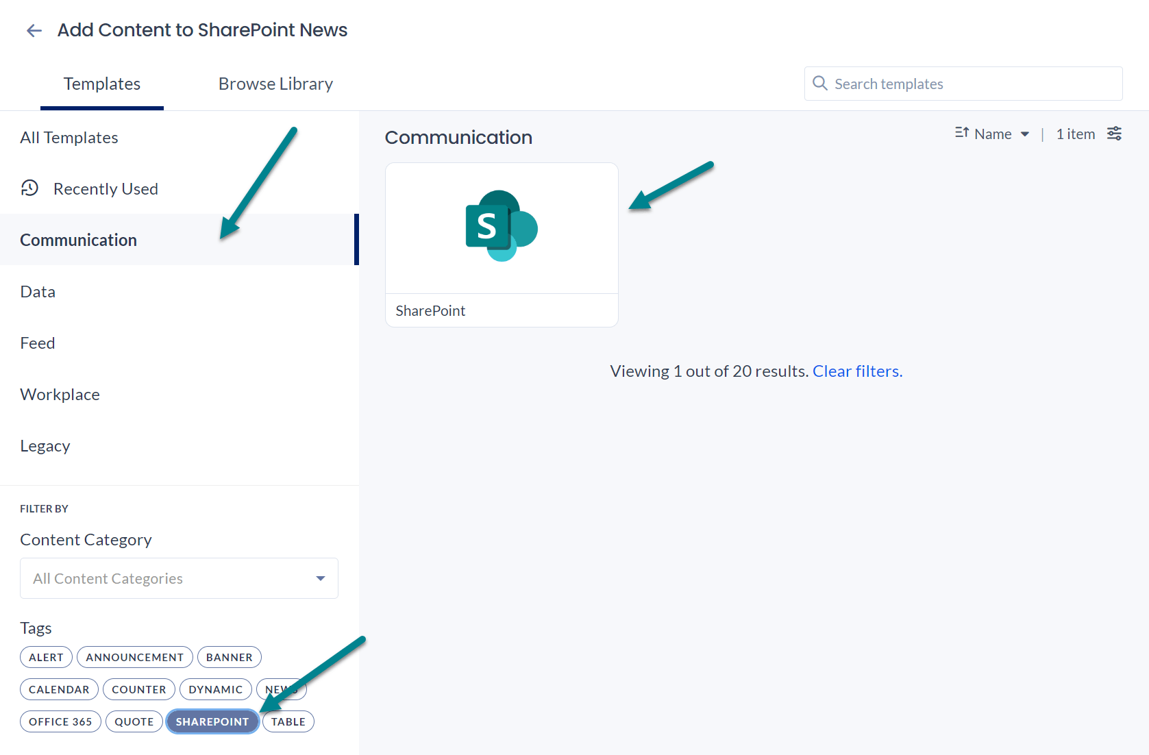Image resolution: width=1149 pixels, height=755 pixels.
Task: Open the filter settings icon beside 1 item
Action: pyautogui.click(x=1115, y=134)
